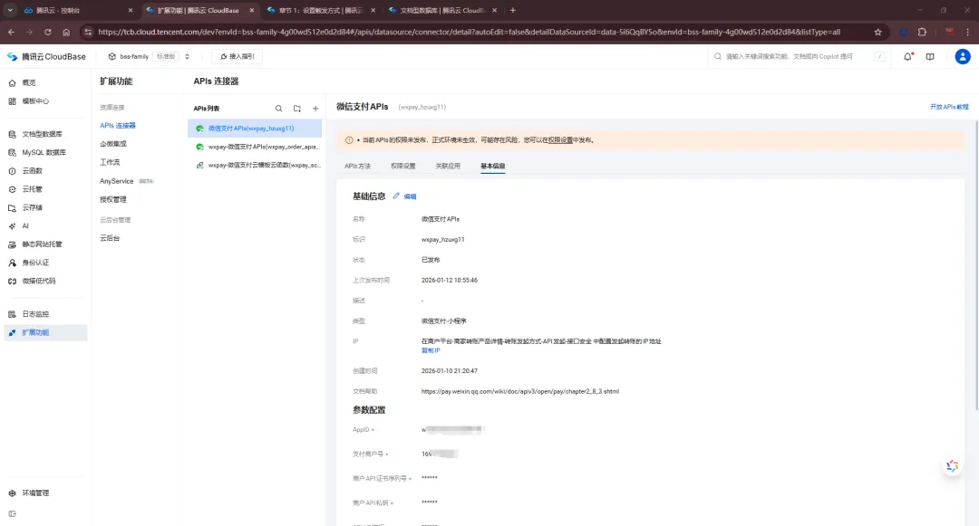The width and height of the screenshot is (979, 526).
Task: Open the browser tab list dropdown
Action: pyautogui.click(x=10, y=10)
